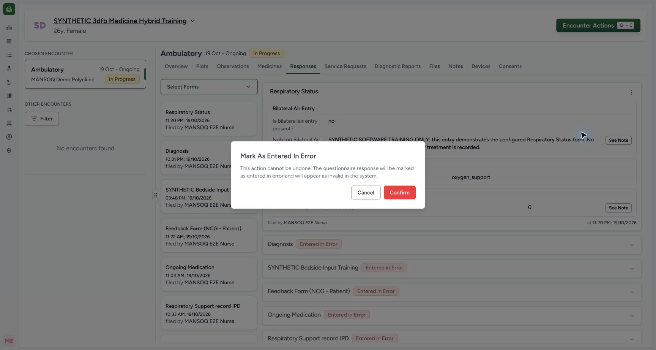Screen dimensions: 656x350
Task: Click the lower See Note button
Action: 618,208
